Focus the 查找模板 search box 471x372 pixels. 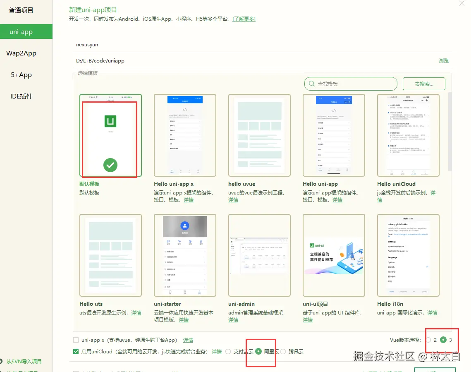(351, 84)
